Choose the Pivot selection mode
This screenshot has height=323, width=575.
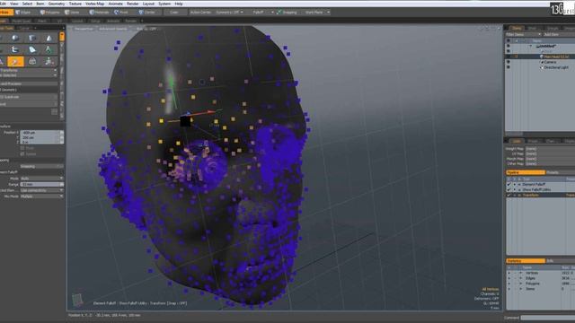[122, 12]
